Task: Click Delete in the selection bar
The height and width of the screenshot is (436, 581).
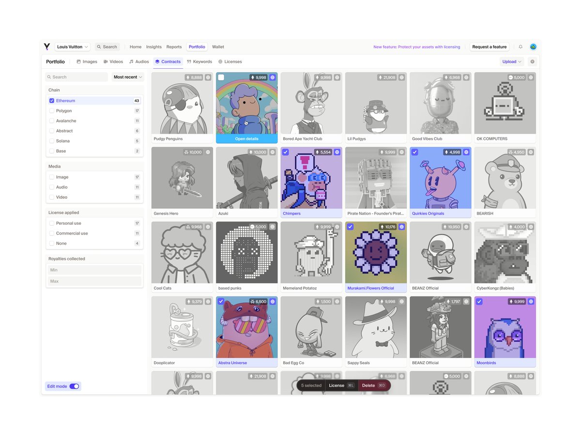Action: point(374,385)
